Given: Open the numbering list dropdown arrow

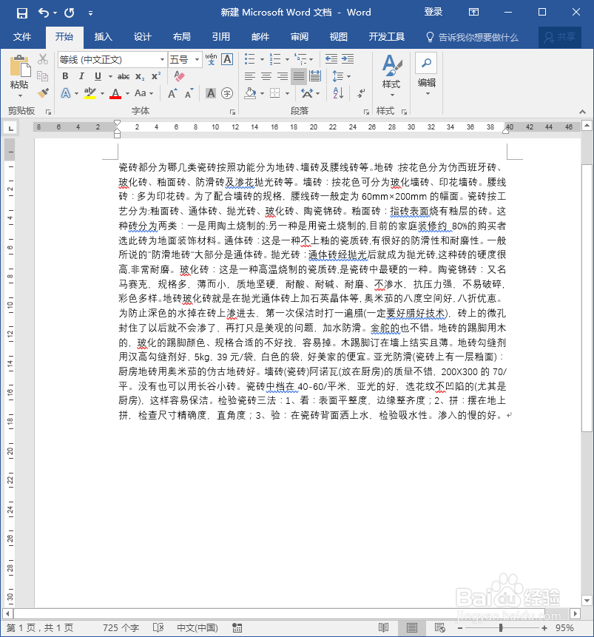Looking at the screenshot, I should pyautogui.click(x=287, y=60).
